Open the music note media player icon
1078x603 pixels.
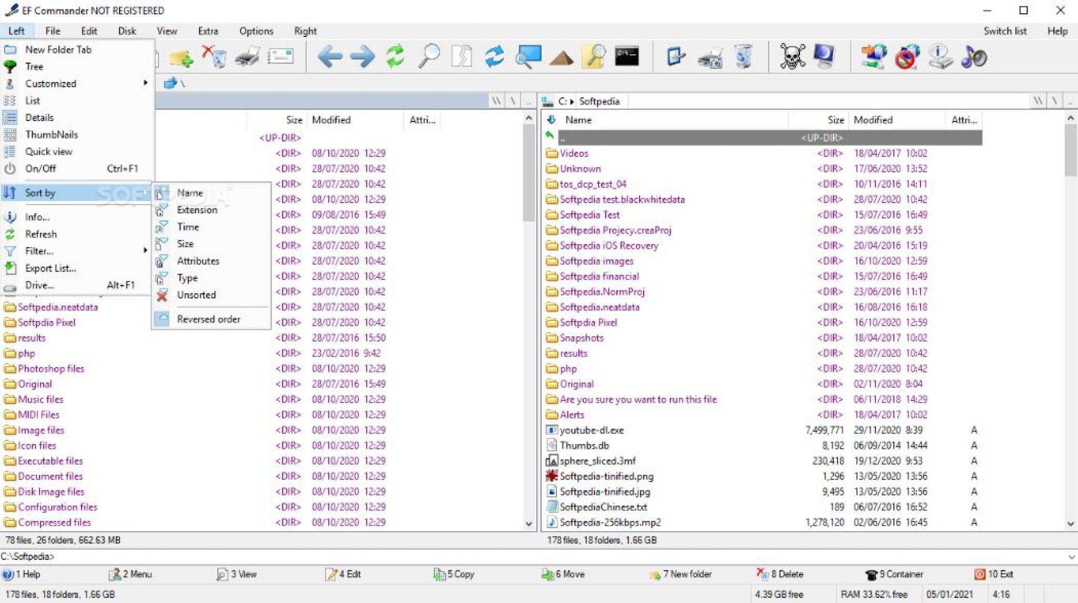[x=973, y=57]
